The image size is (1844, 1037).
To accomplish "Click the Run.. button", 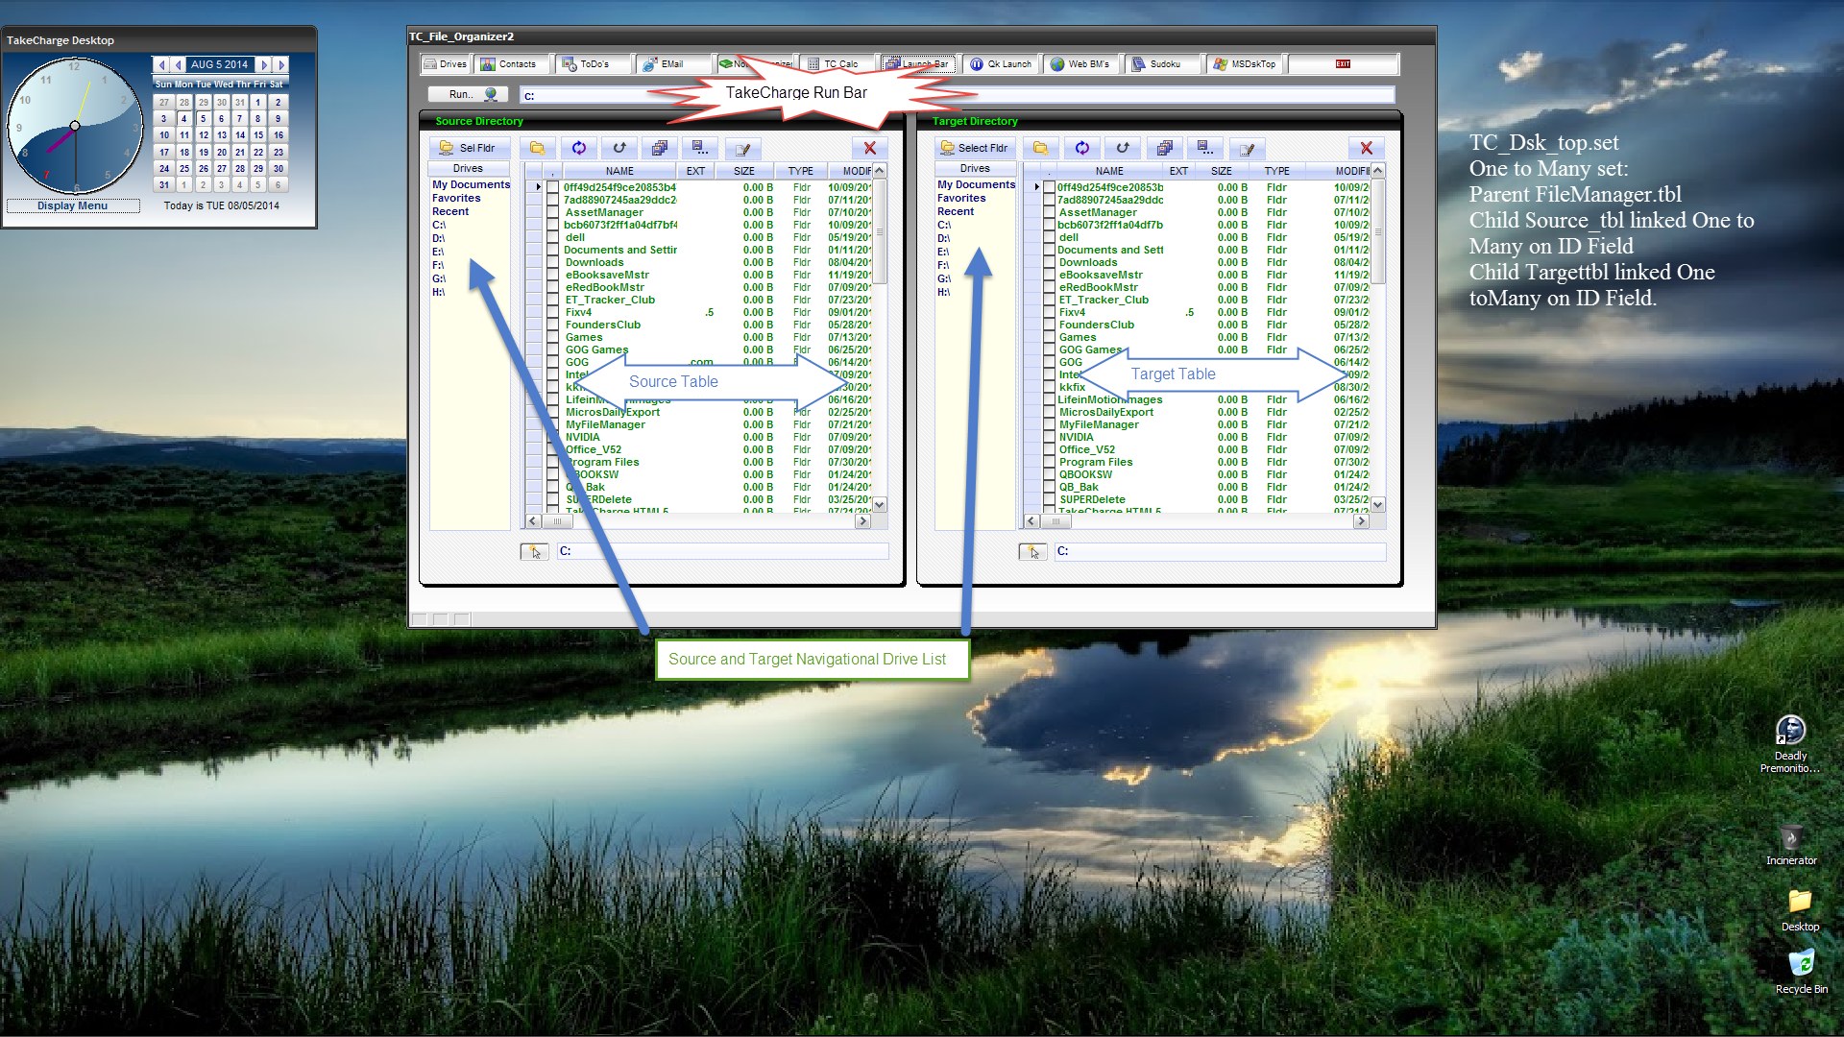I will point(469,94).
